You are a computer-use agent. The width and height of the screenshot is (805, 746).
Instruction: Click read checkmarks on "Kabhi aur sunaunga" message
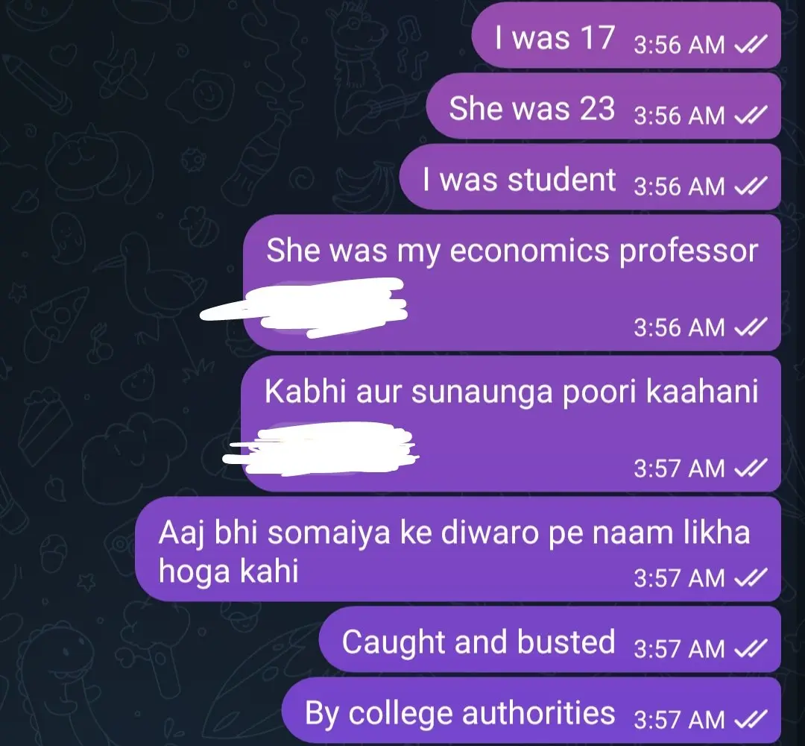coord(751,468)
